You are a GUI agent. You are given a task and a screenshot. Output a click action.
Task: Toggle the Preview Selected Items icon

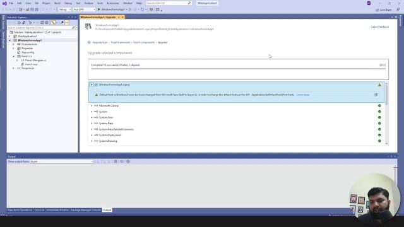[66, 23]
